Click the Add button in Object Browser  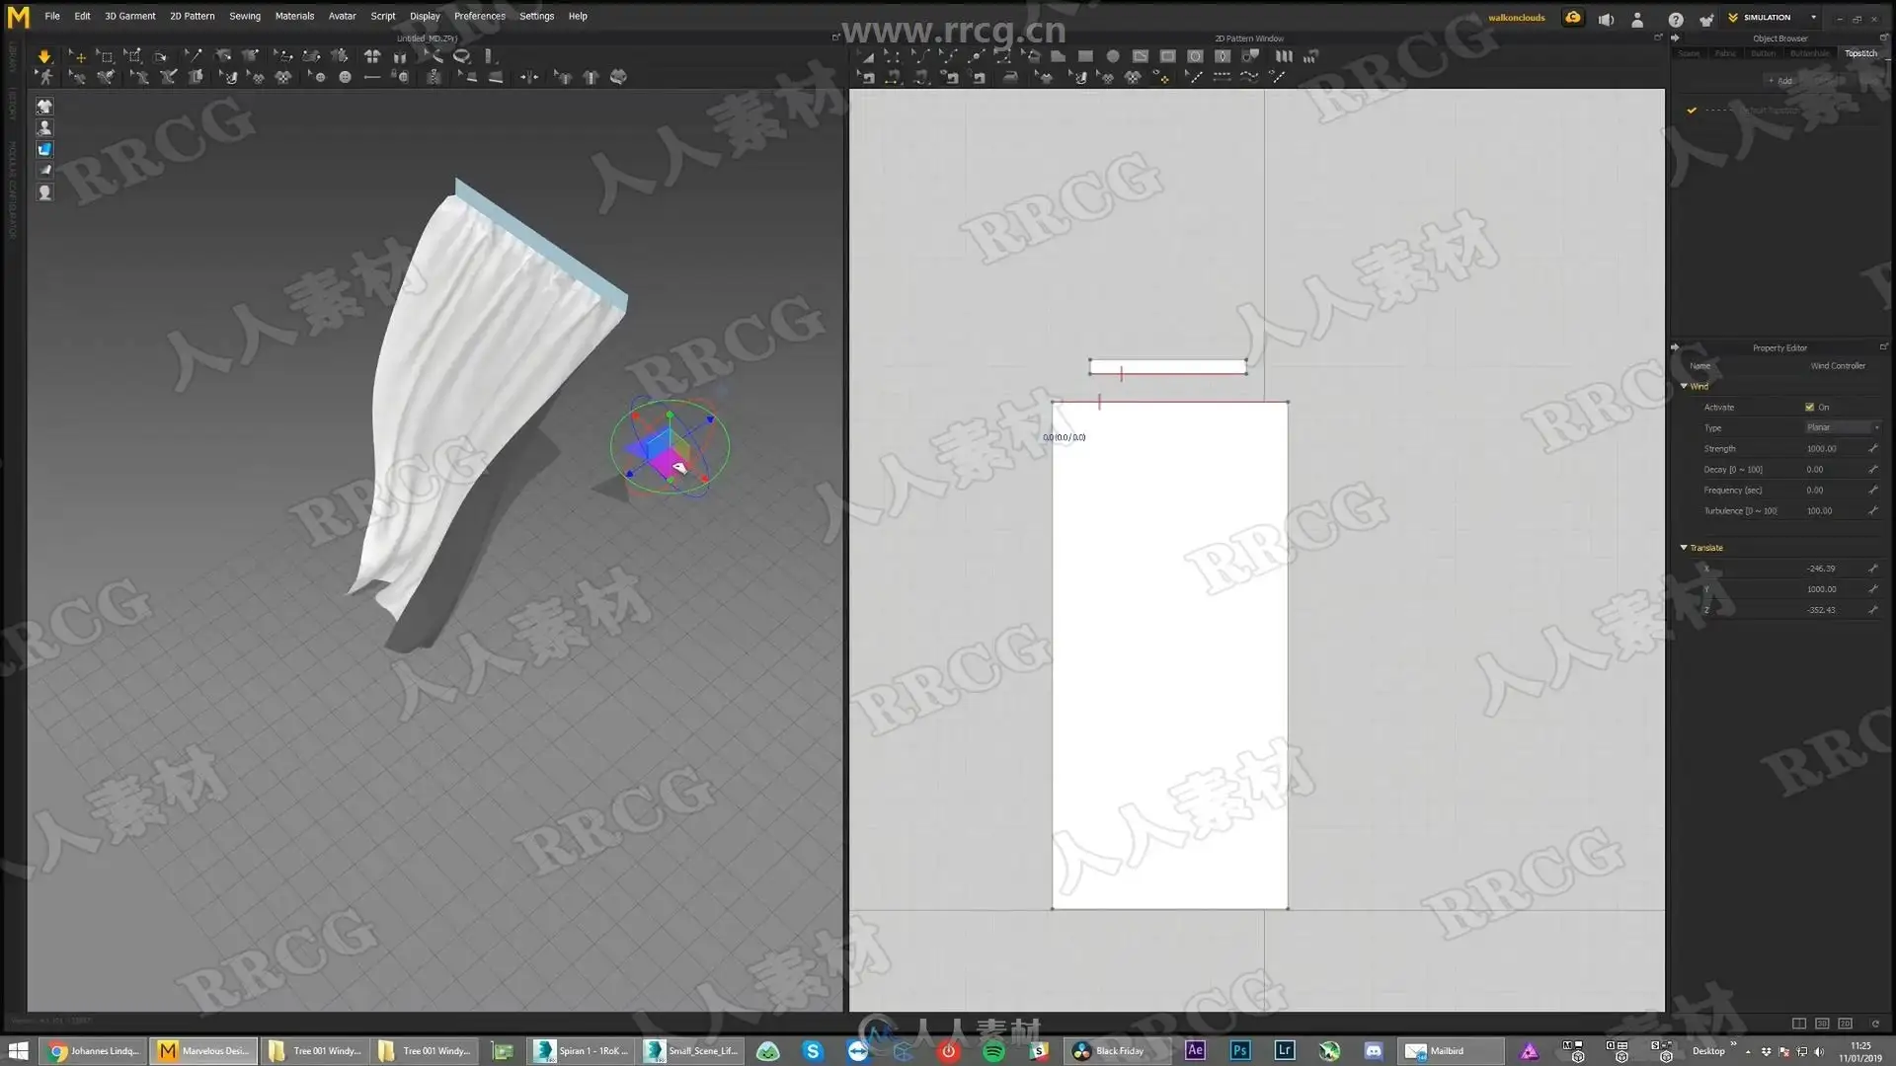coord(1780,81)
